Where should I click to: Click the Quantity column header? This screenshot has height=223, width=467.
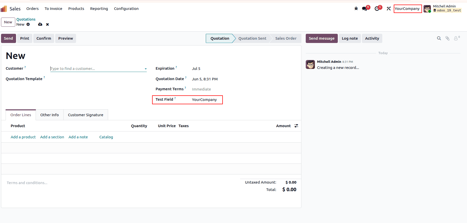139,126
